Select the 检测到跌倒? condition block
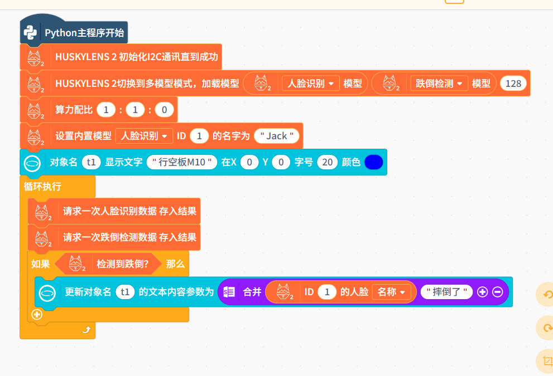 coord(123,264)
